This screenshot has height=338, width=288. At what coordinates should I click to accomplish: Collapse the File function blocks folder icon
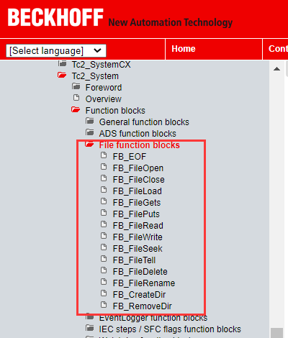[89, 145]
